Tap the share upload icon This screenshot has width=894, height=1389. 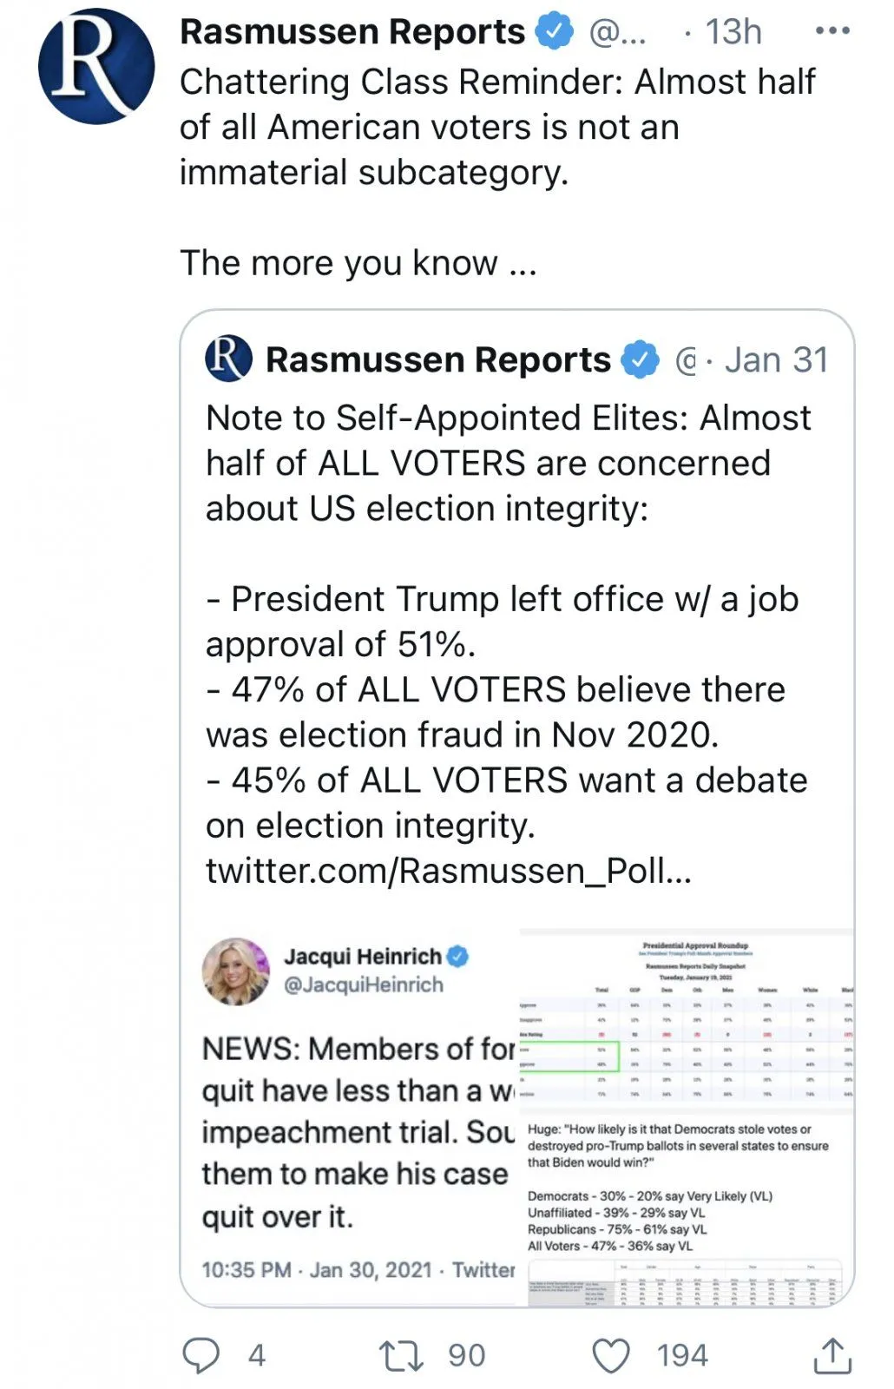click(x=832, y=1354)
